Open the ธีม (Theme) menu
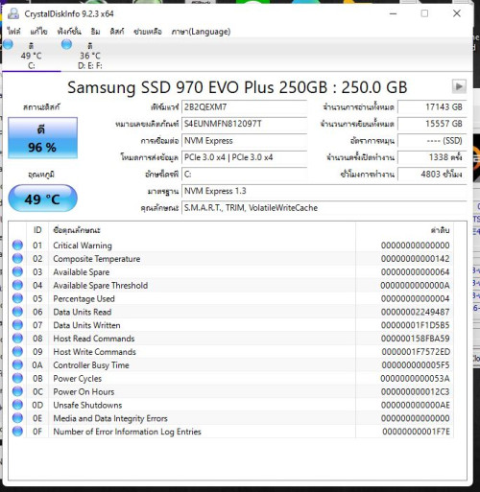The image size is (480, 492). (95, 32)
